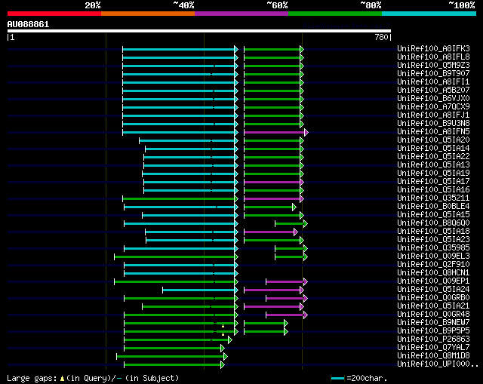Select the UniRef100_Q5IA13 label
483x384 pixels.
point(433,165)
